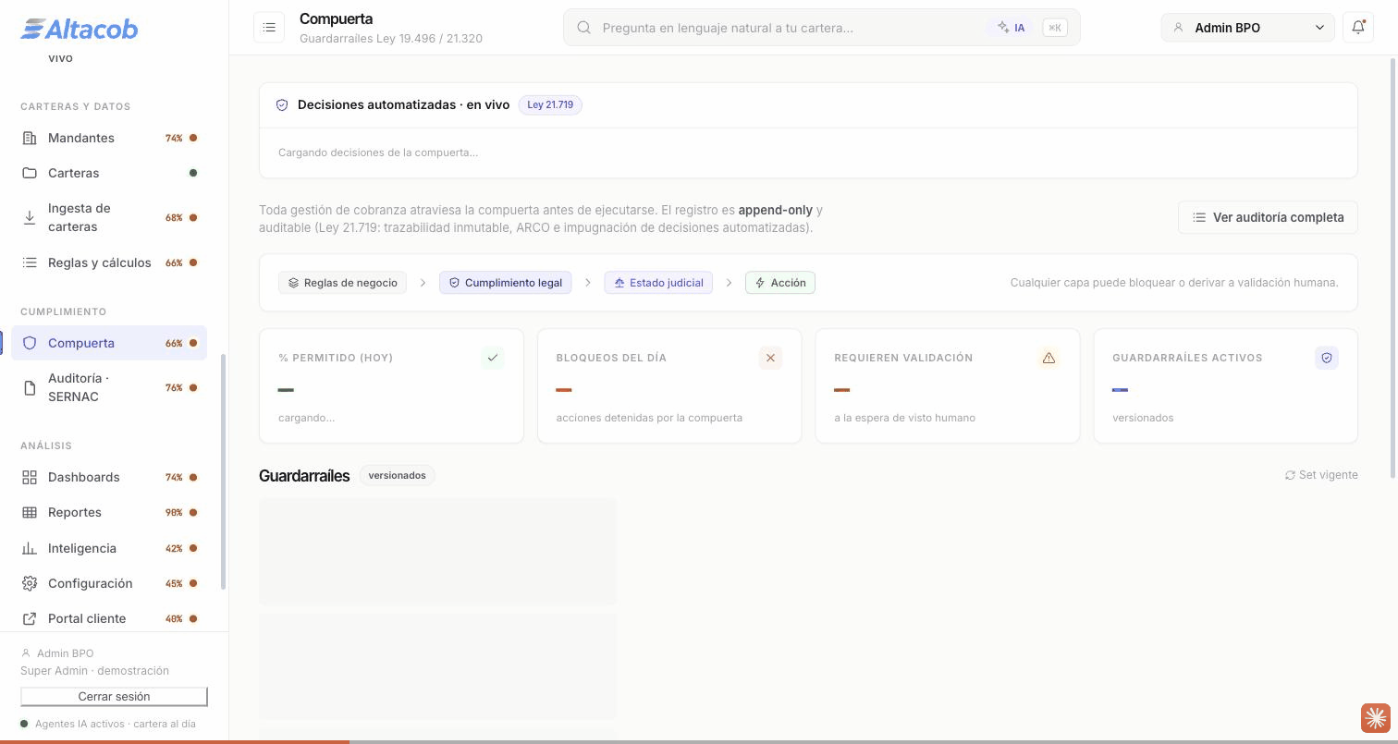Click the Configuración gear icon
This screenshot has width=1398, height=744.
pyautogui.click(x=30, y=583)
